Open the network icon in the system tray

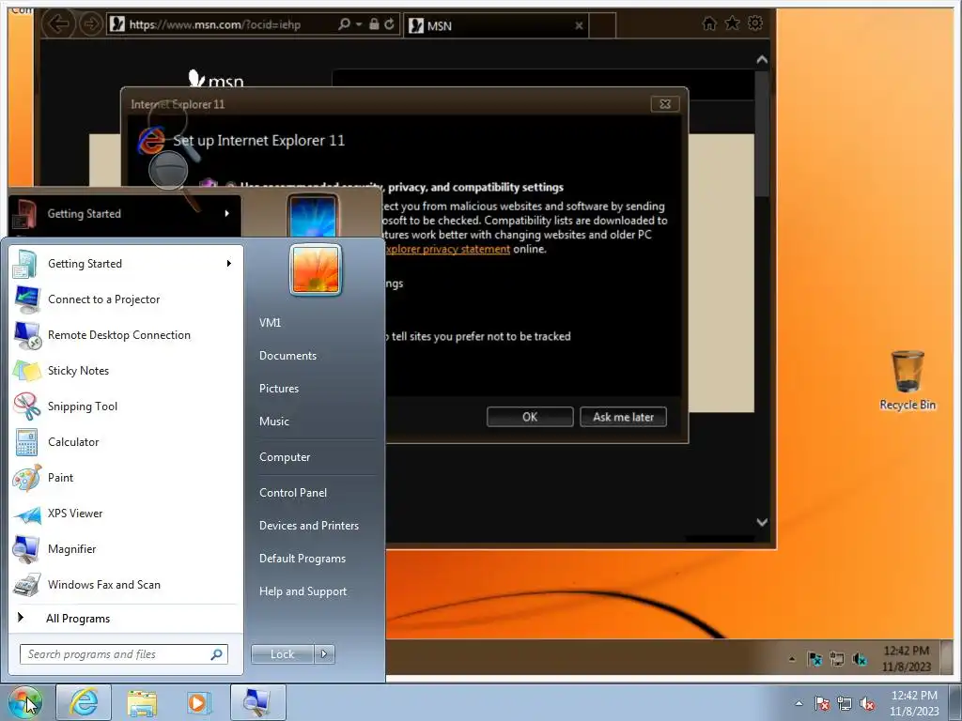coord(845,704)
